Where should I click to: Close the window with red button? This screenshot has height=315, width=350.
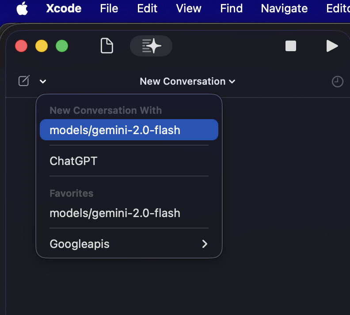click(x=21, y=46)
